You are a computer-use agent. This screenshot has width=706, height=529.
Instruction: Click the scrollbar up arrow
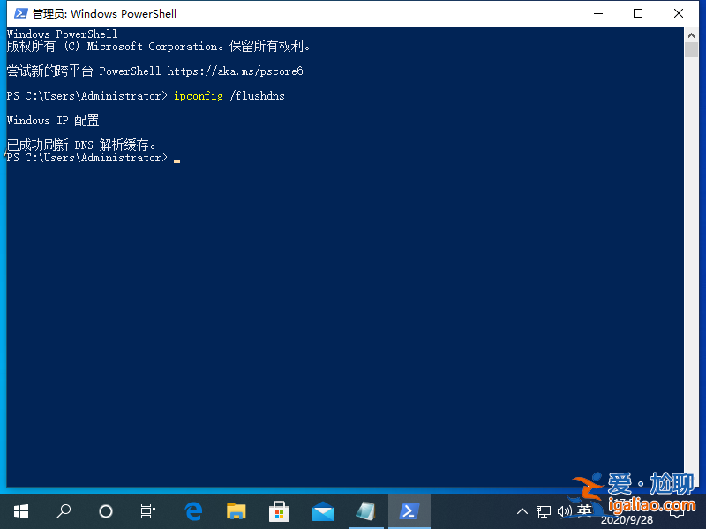691,34
